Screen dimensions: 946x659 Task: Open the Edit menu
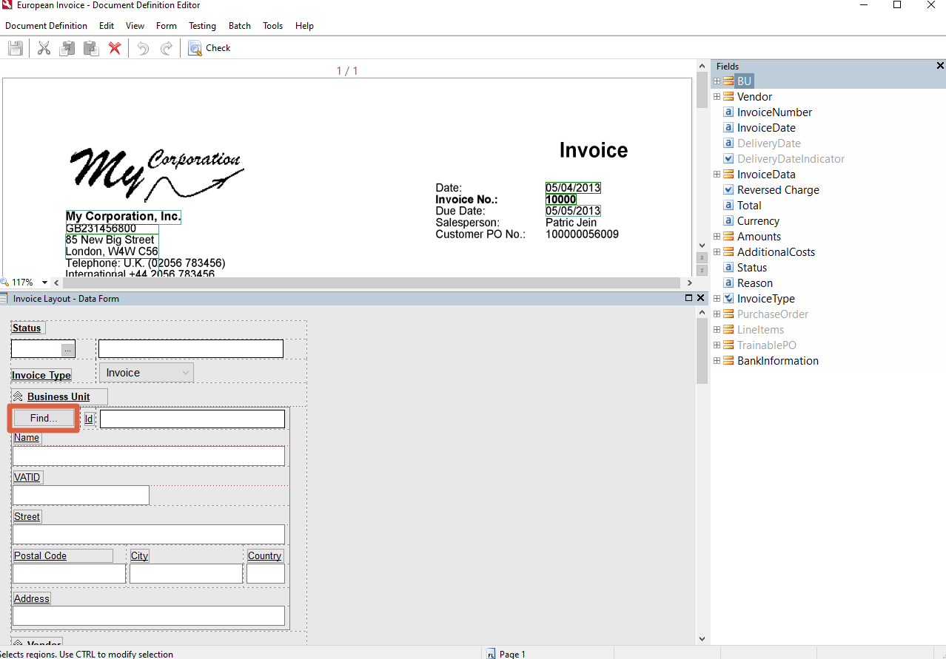pos(107,26)
